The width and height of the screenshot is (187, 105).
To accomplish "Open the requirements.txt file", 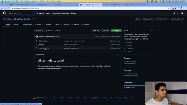I will pos(44,48).
